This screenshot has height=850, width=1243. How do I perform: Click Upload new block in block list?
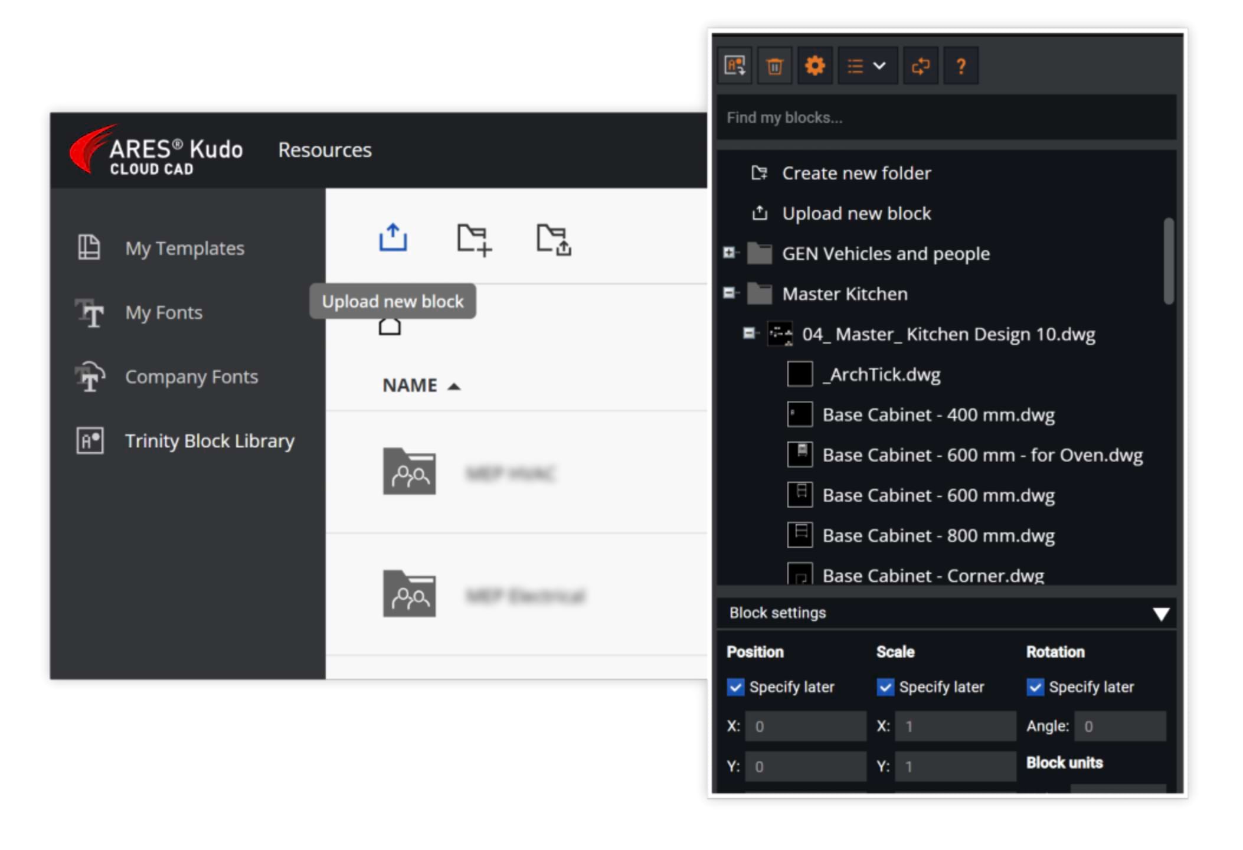click(x=856, y=213)
